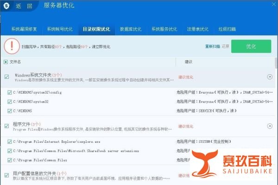This screenshot has width=278, height=185.
Task: Select the 目录权限优化 tab
Action: pyautogui.click(x=96, y=29)
